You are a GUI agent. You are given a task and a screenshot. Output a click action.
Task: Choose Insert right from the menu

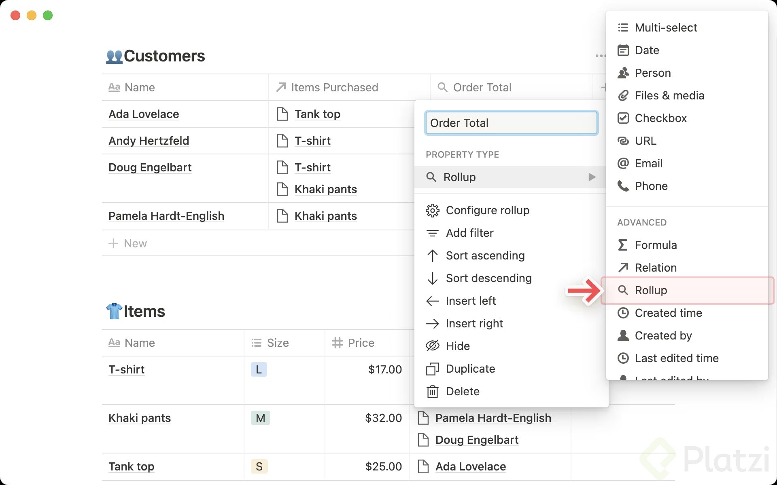[474, 323]
